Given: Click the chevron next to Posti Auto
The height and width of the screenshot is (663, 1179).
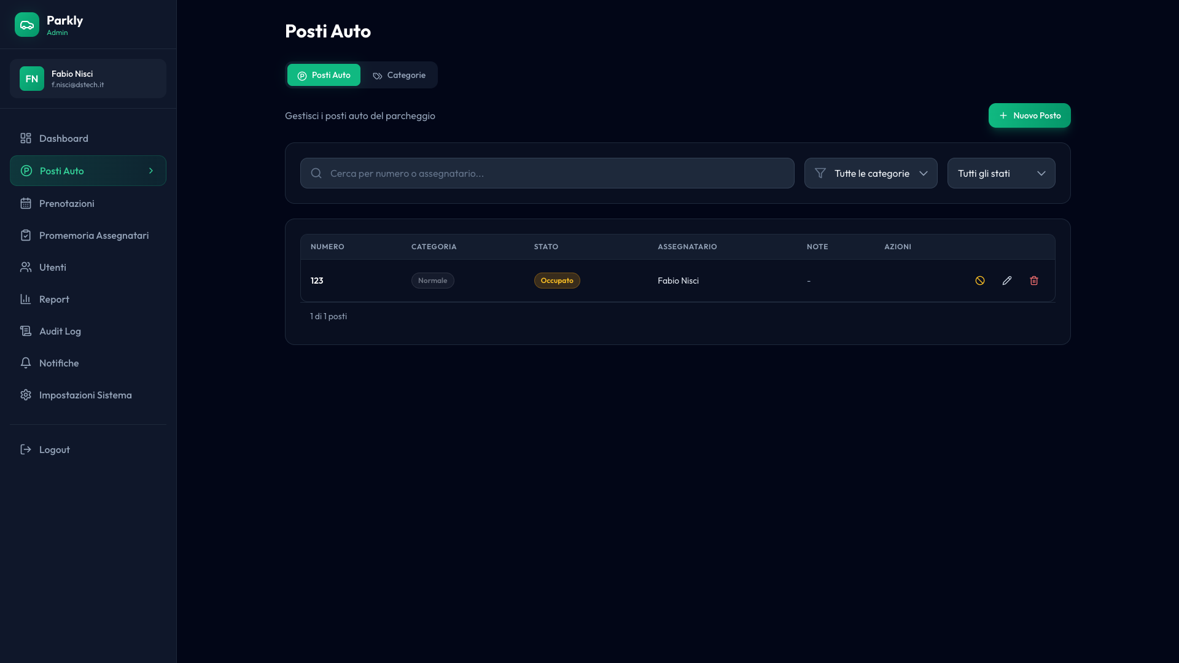Looking at the screenshot, I should pyautogui.click(x=151, y=171).
